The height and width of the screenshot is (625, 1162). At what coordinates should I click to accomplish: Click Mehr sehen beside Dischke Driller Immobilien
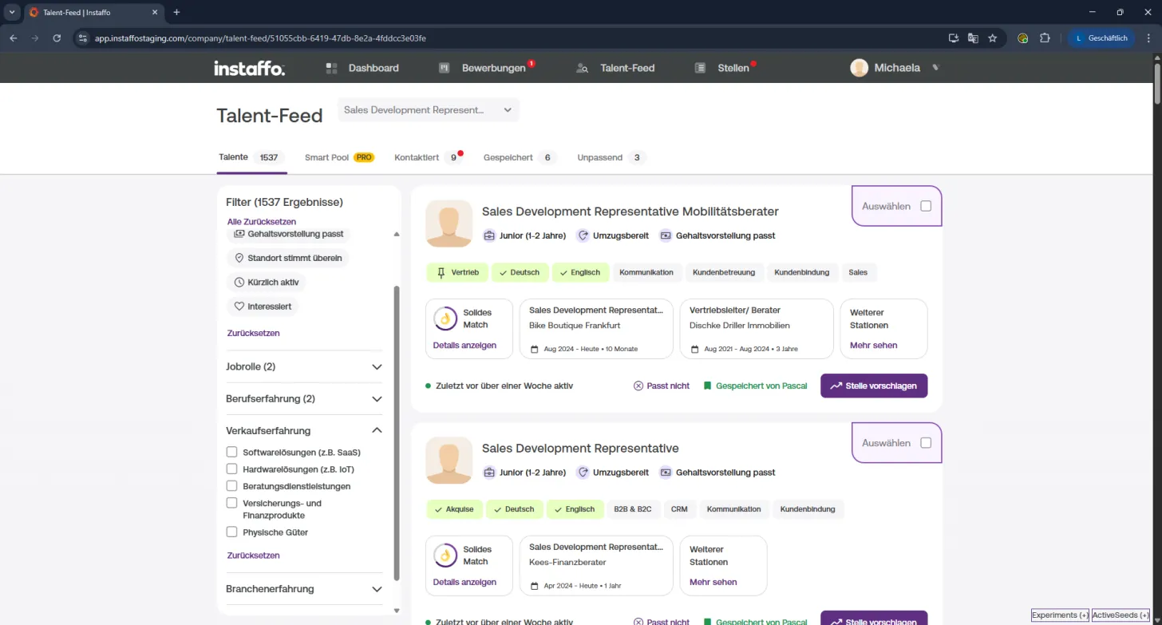tap(873, 346)
